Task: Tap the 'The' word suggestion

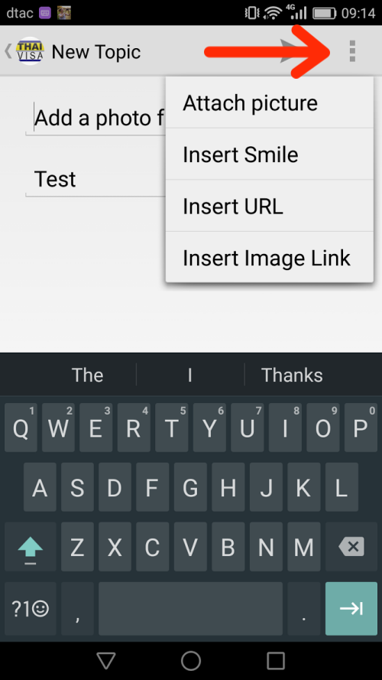Action: point(88,375)
